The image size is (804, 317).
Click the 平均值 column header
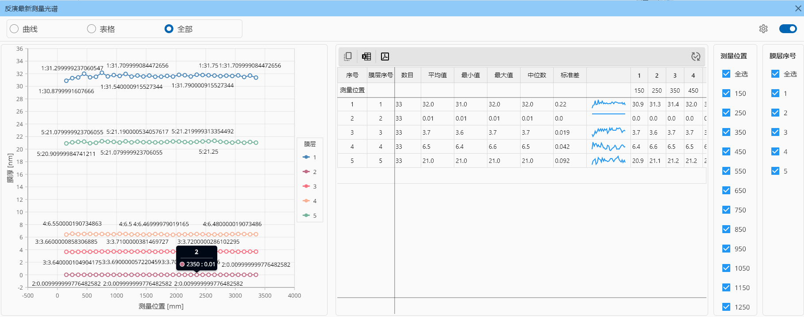click(x=437, y=75)
